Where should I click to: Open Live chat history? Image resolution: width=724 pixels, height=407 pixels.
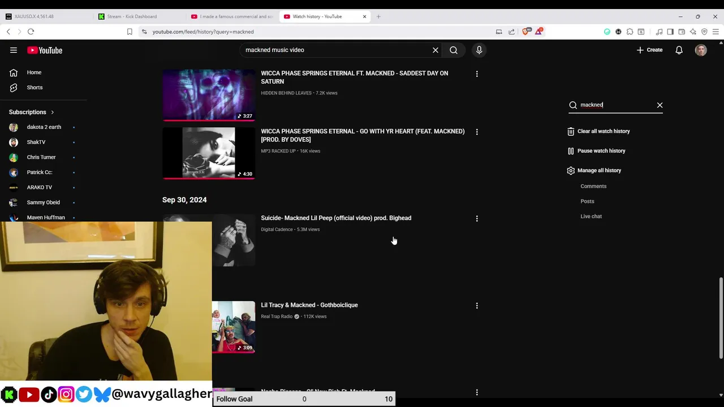(591, 217)
